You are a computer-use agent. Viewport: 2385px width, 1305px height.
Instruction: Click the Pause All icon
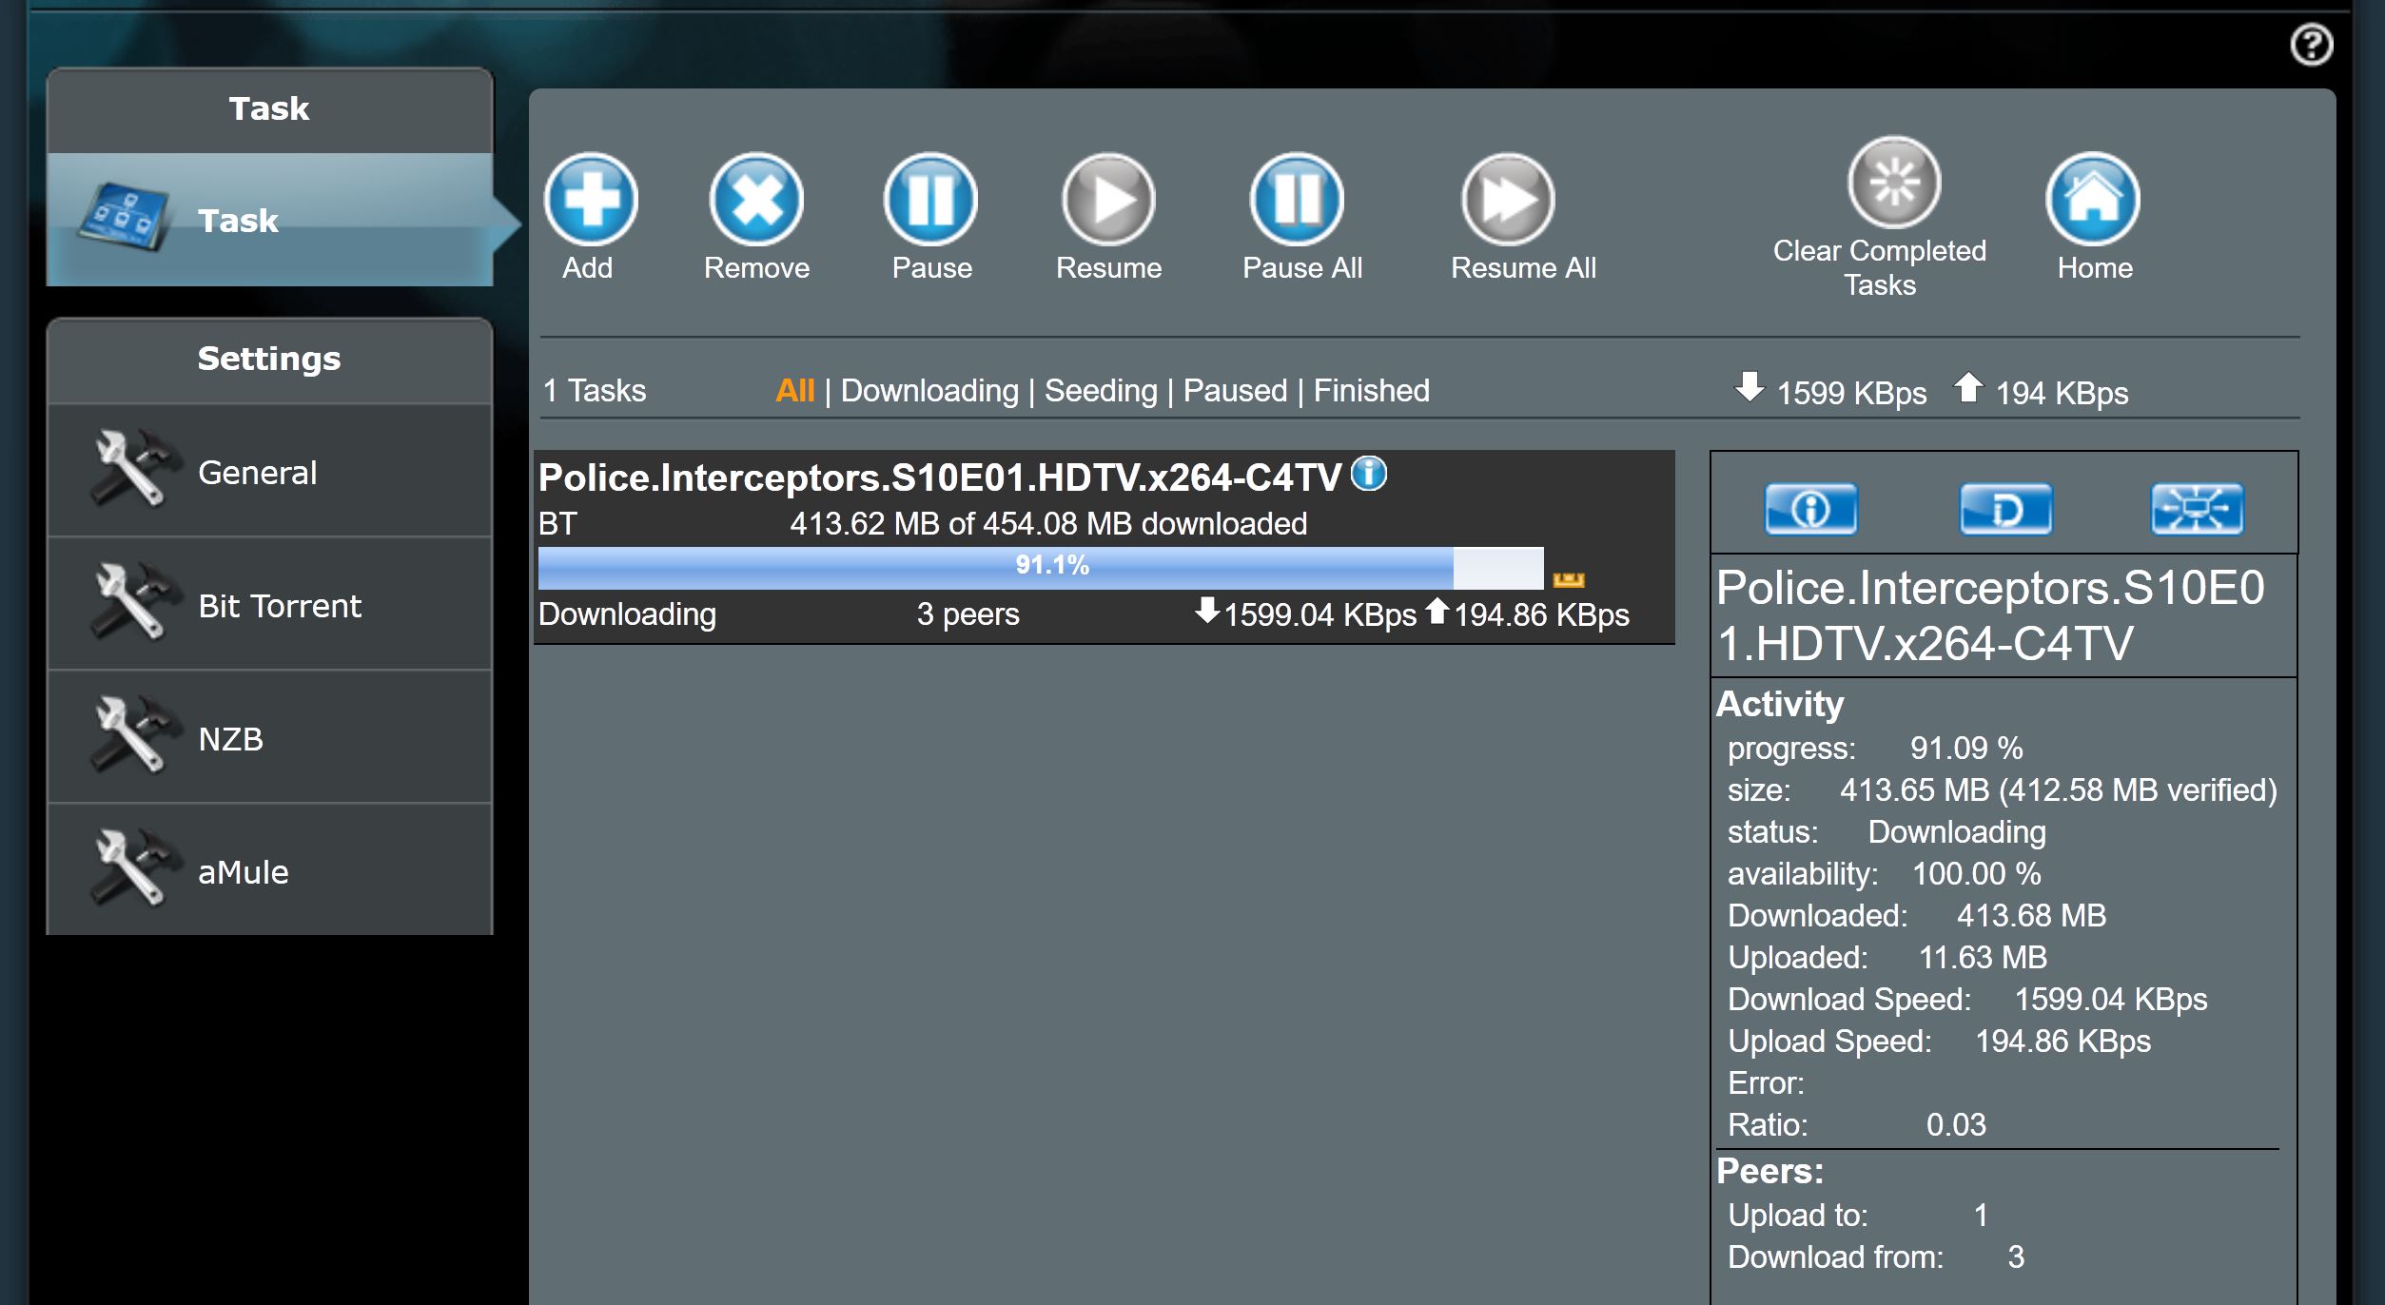(1297, 200)
